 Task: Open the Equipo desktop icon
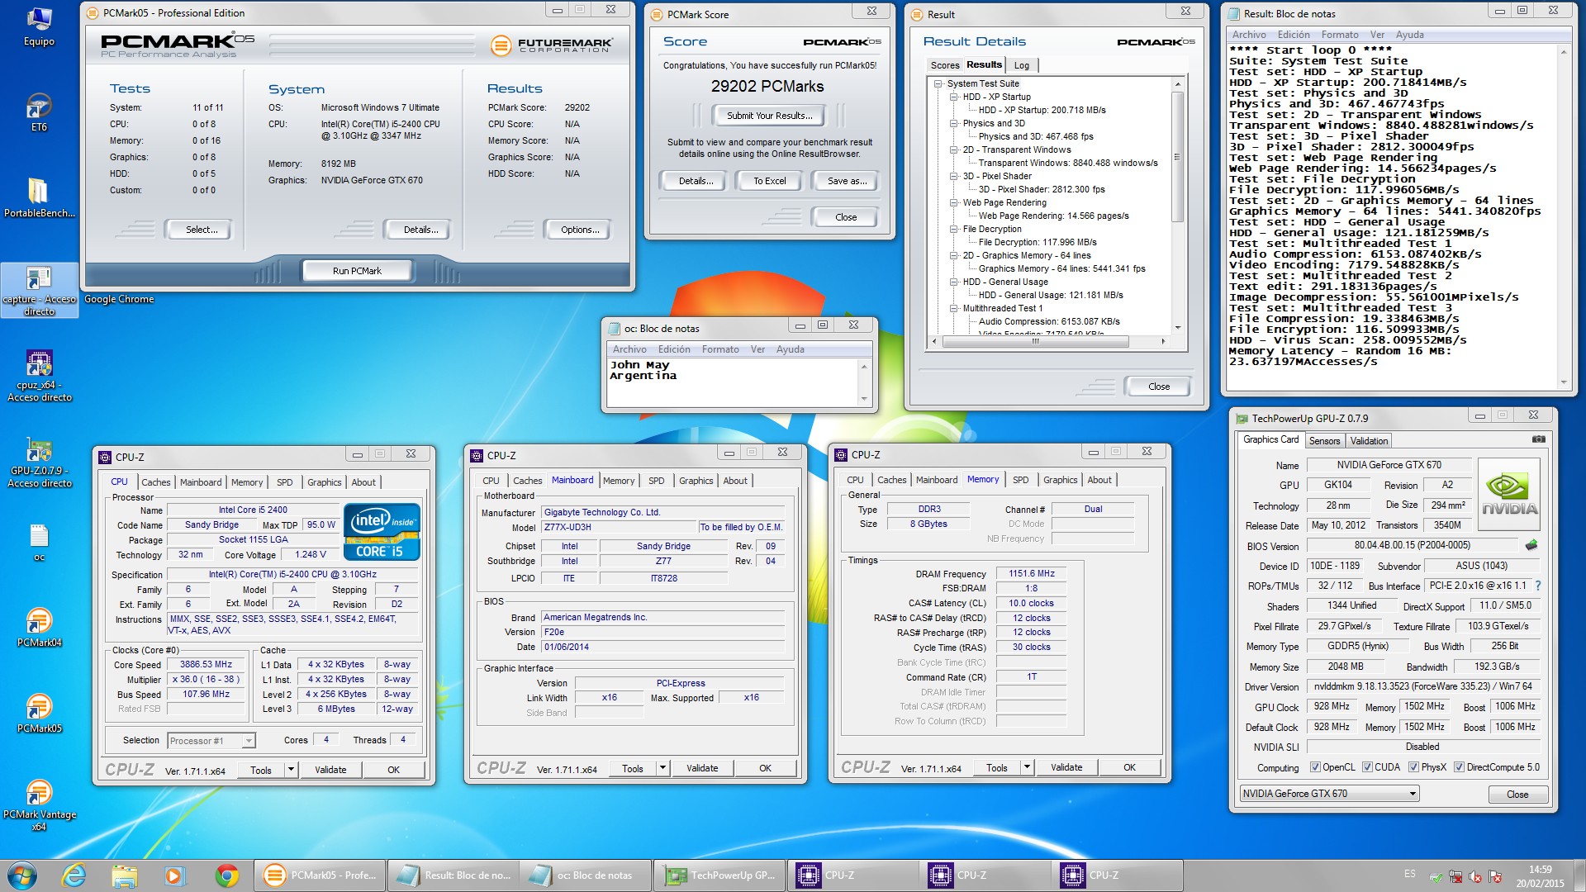(39, 26)
